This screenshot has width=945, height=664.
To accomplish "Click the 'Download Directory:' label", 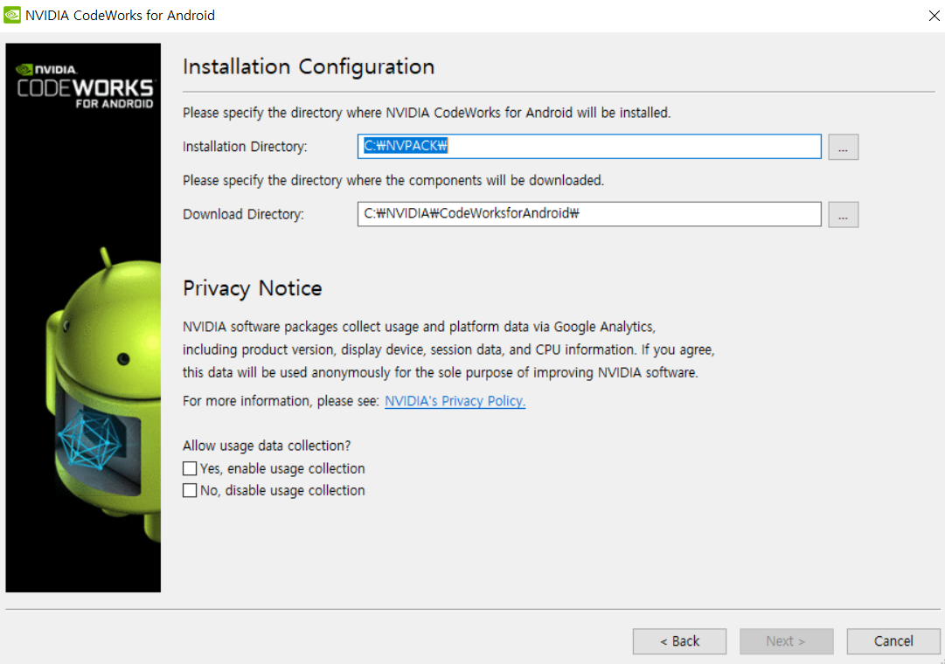I will pos(244,214).
